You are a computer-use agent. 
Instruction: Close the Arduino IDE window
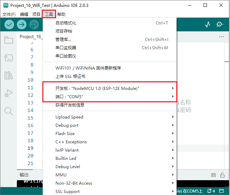pos(221,6)
